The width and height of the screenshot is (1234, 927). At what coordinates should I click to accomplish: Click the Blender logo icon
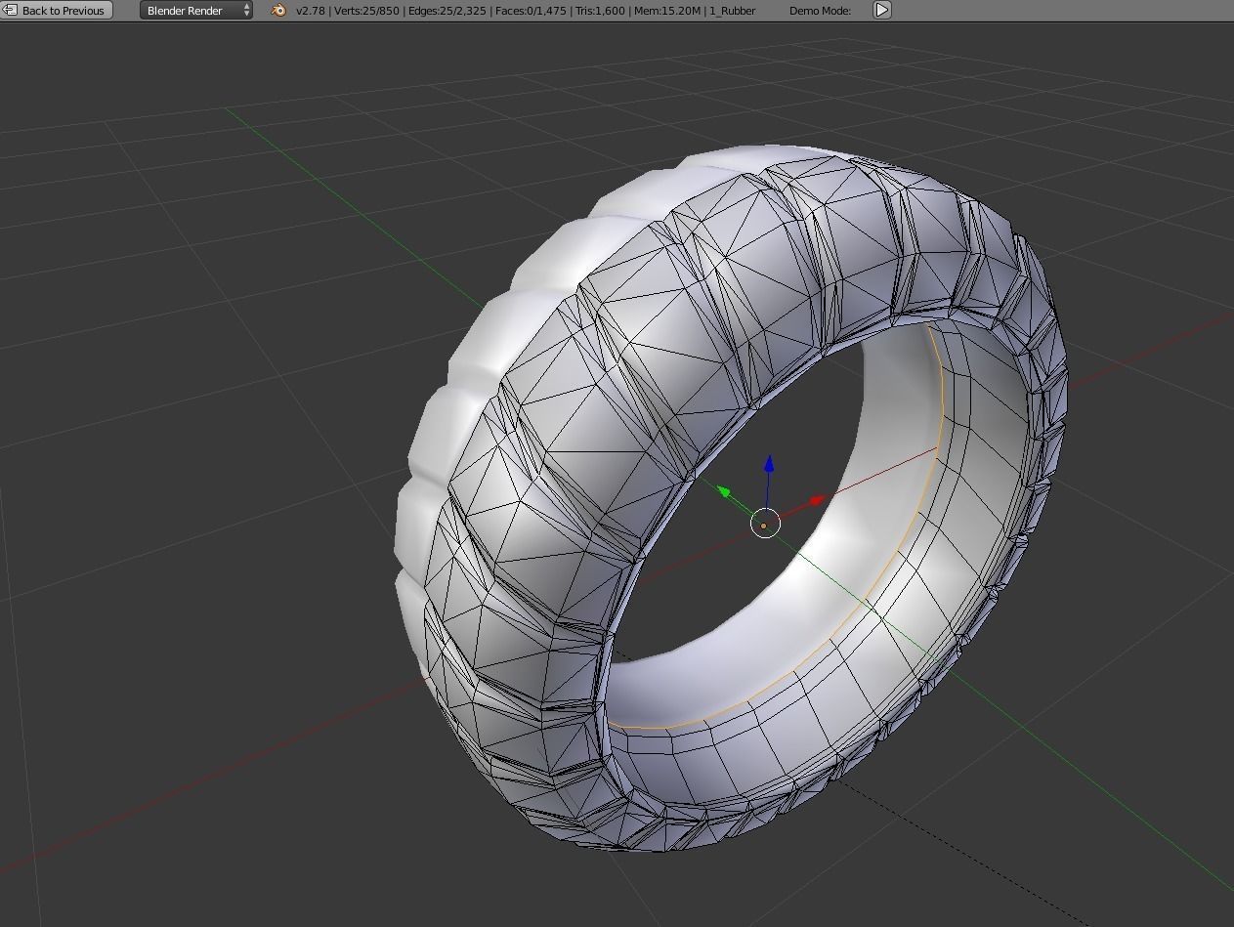[x=279, y=10]
